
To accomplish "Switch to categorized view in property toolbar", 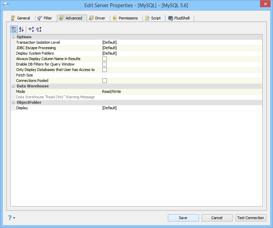I will coord(14,29).
